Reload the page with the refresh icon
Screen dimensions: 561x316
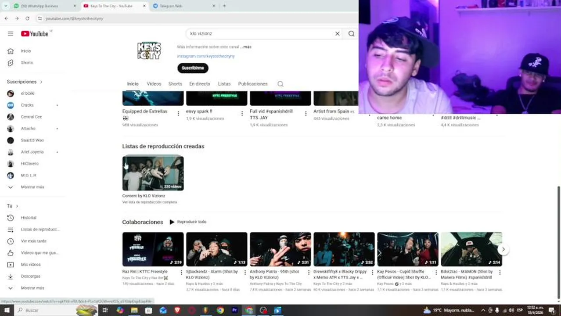tap(27, 18)
